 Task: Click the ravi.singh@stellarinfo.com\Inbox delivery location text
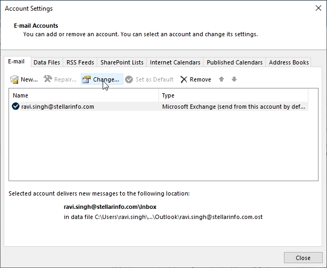(x=110, y=207)
